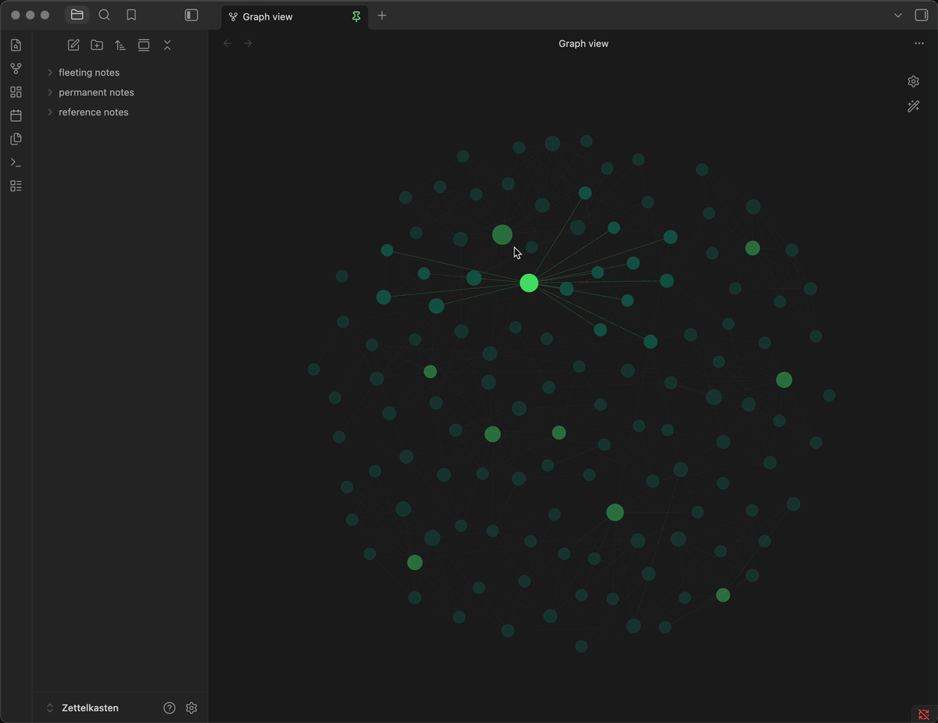The width and height of the screenshot is (938, 723).
Task: Open the graph settings gear
Action: pyautogui.click(x=913, y=81)
